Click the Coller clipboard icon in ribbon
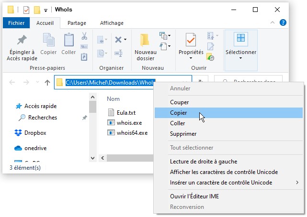Viewport: 307px width, 217px height. (68, 41)
